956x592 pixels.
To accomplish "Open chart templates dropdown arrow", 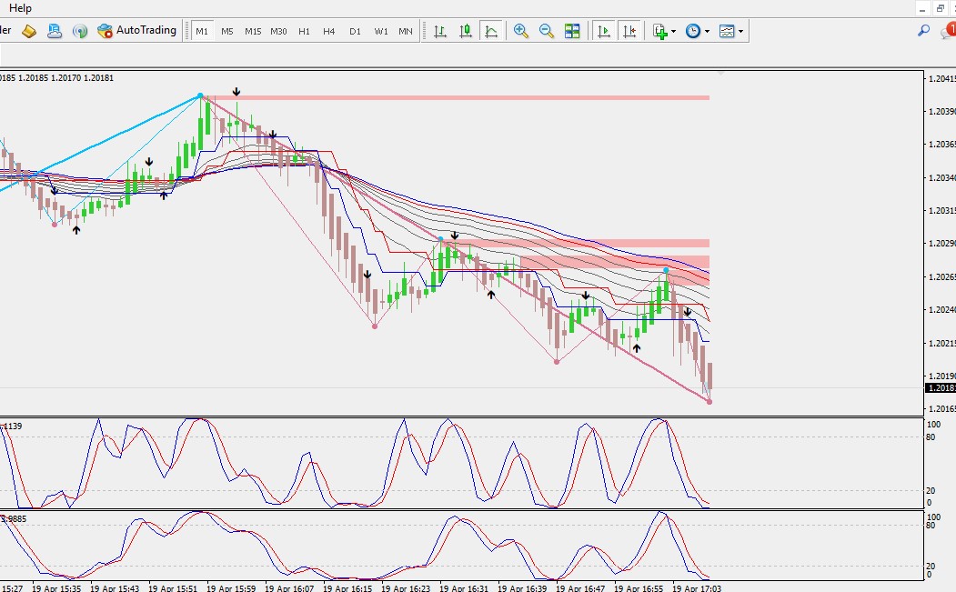I will click(740, 32).
